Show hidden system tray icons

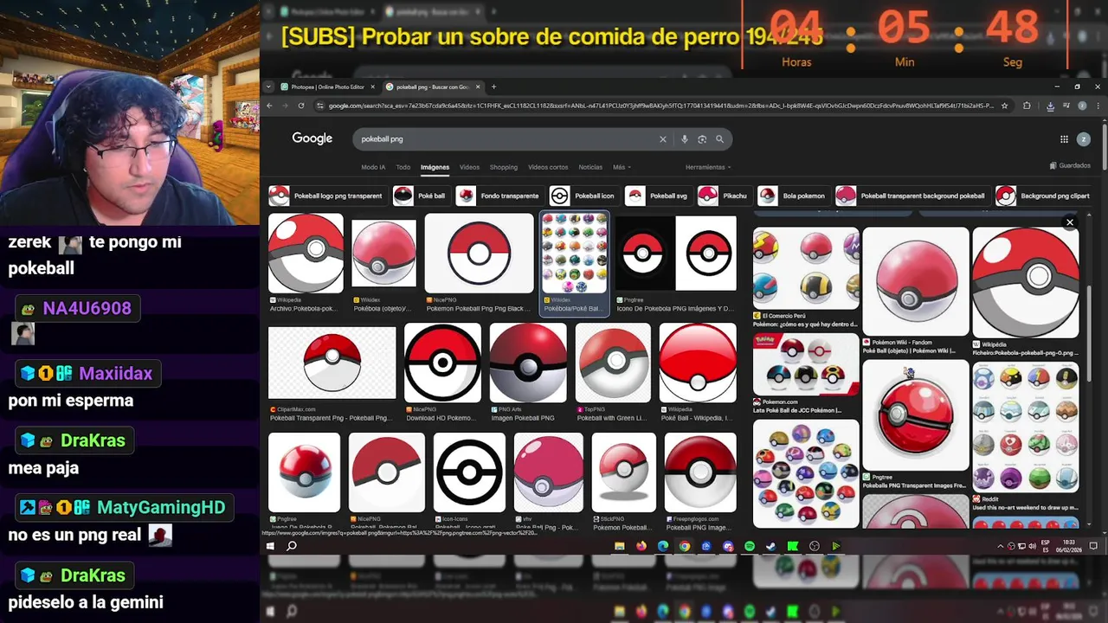[x=1001, y=546]
